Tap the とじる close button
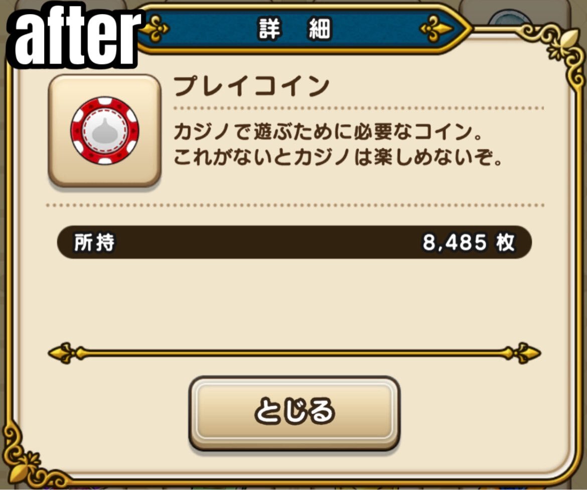587x490 pixels. (x=294, y=413)
